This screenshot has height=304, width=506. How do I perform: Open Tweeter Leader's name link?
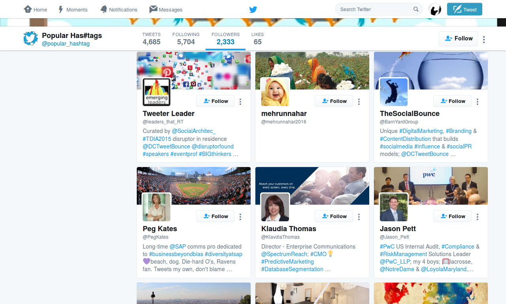tap(169, 114)
